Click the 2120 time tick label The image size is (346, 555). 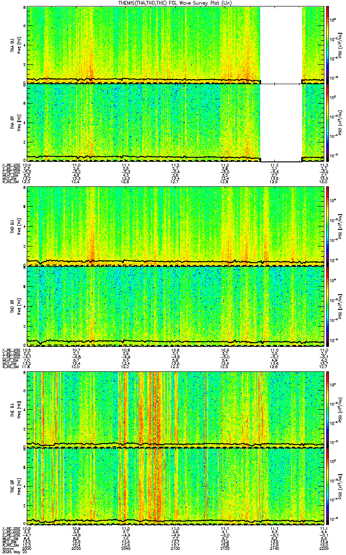pos(225,548)
